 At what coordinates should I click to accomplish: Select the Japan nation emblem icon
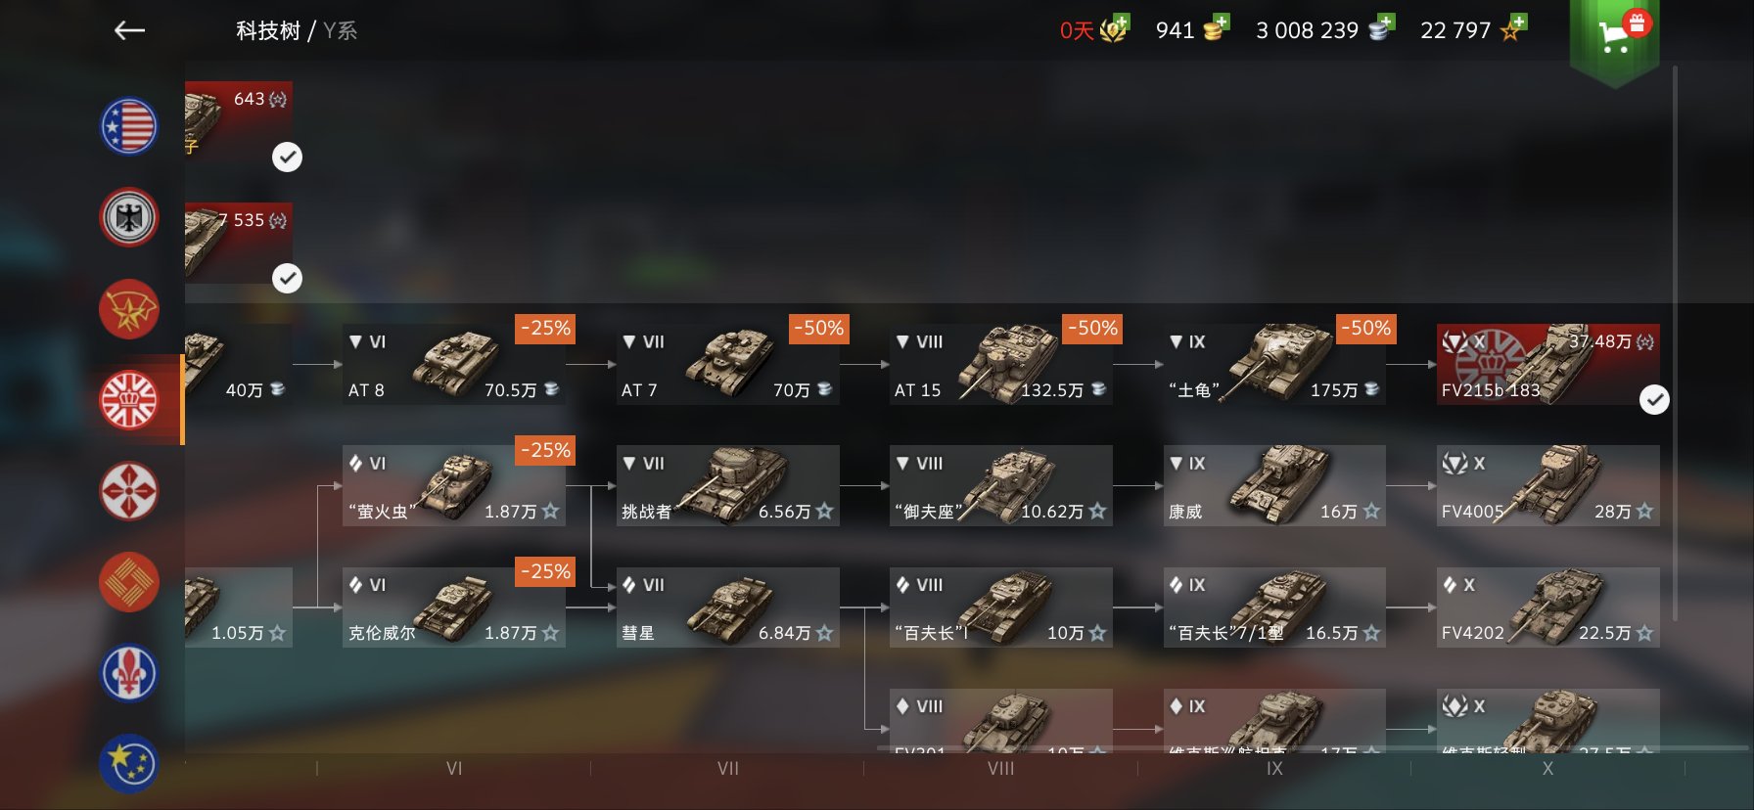[129, 491]
